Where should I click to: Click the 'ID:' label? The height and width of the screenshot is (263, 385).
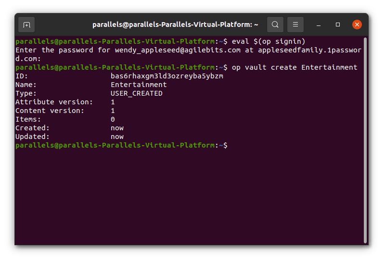pyautogui.click(x=22, y=76)
